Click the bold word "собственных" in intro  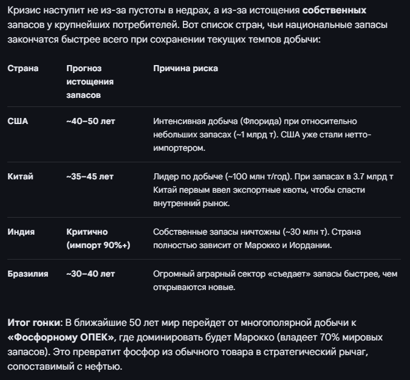(x=334, y=11)
